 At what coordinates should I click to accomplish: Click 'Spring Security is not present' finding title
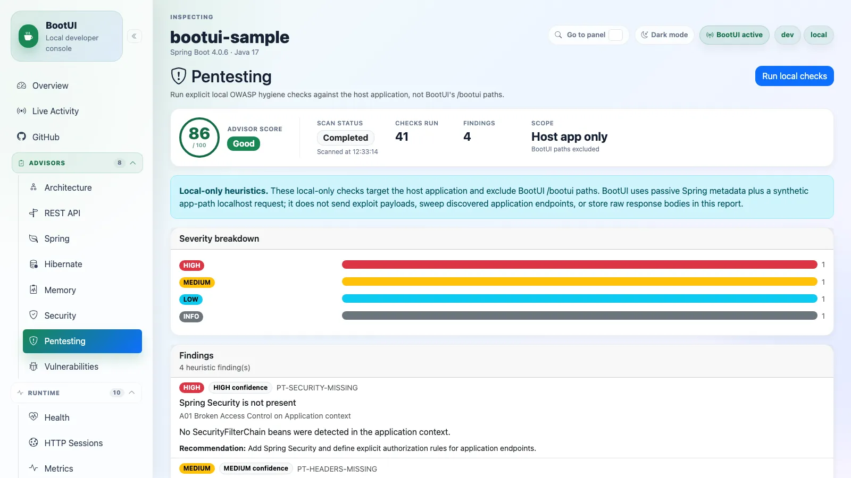click(238, 403)
